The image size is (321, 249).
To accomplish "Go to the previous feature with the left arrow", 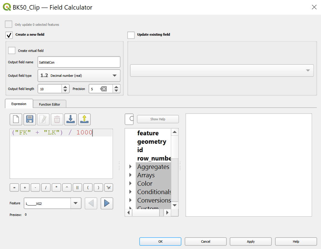I will tap(91, 203).
